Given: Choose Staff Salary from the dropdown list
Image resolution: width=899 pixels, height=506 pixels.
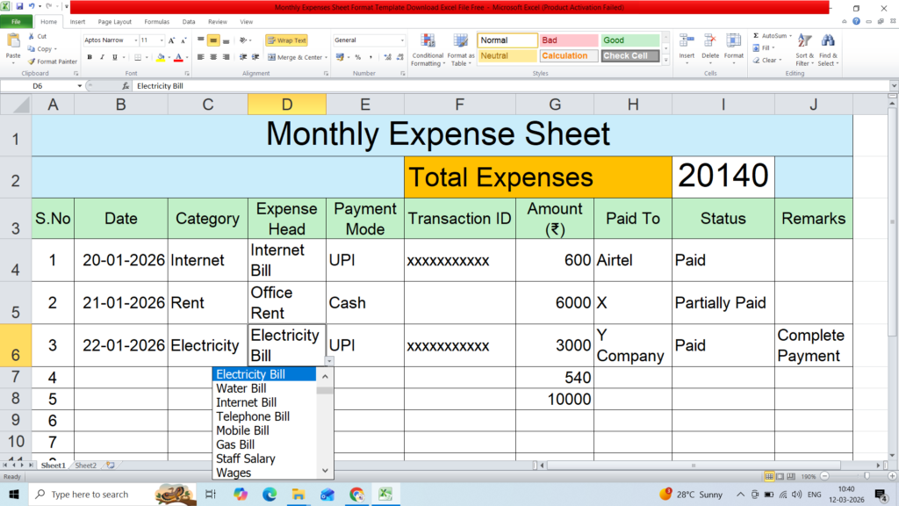Looking at the screenshot, I should click(246, 459).
